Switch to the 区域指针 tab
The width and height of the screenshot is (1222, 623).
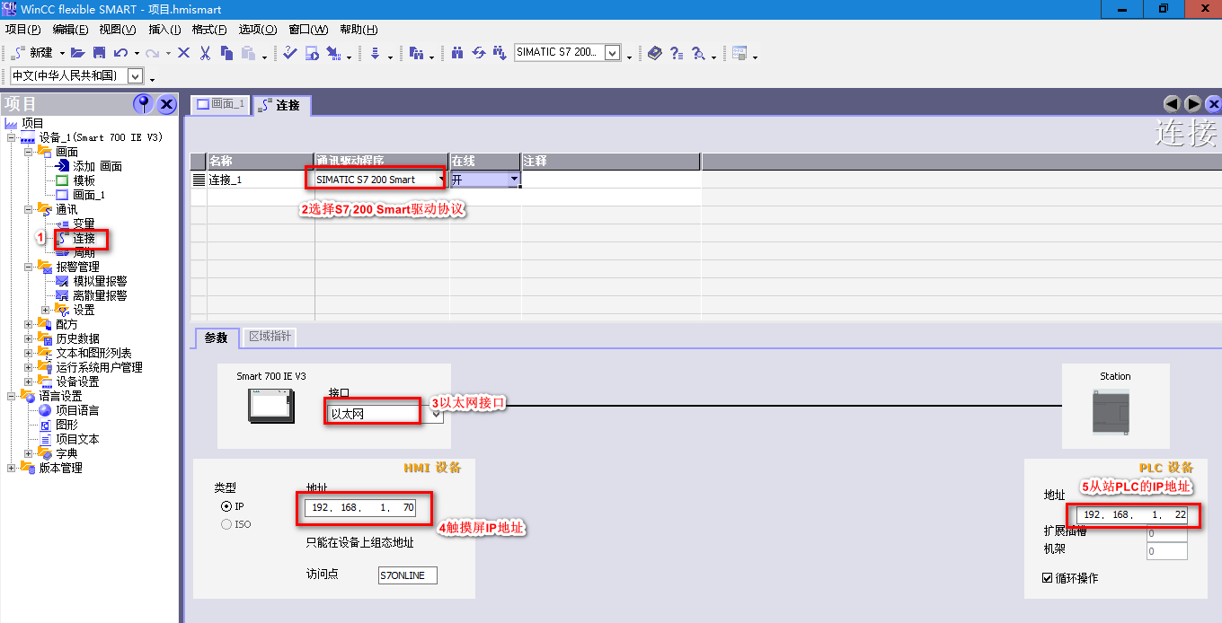coord(269,337)
